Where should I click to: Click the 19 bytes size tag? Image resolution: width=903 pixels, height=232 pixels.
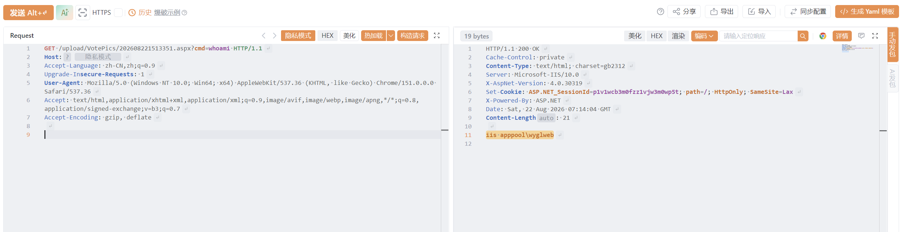pyautogui.click(x=477, y=36)
